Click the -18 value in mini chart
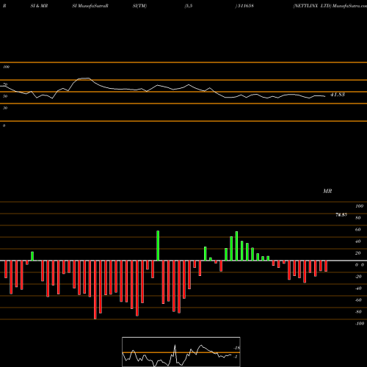367x367 pixels. pos(237,348)
